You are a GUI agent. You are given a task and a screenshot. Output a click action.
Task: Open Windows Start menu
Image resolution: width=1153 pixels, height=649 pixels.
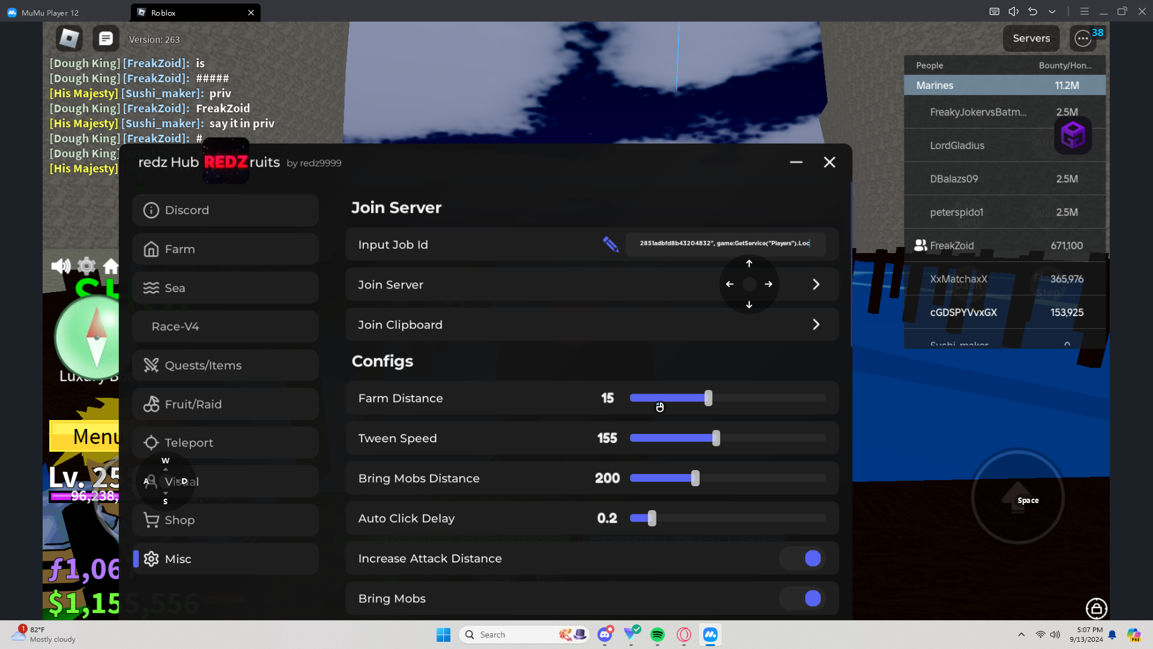(x=444, y=635)
